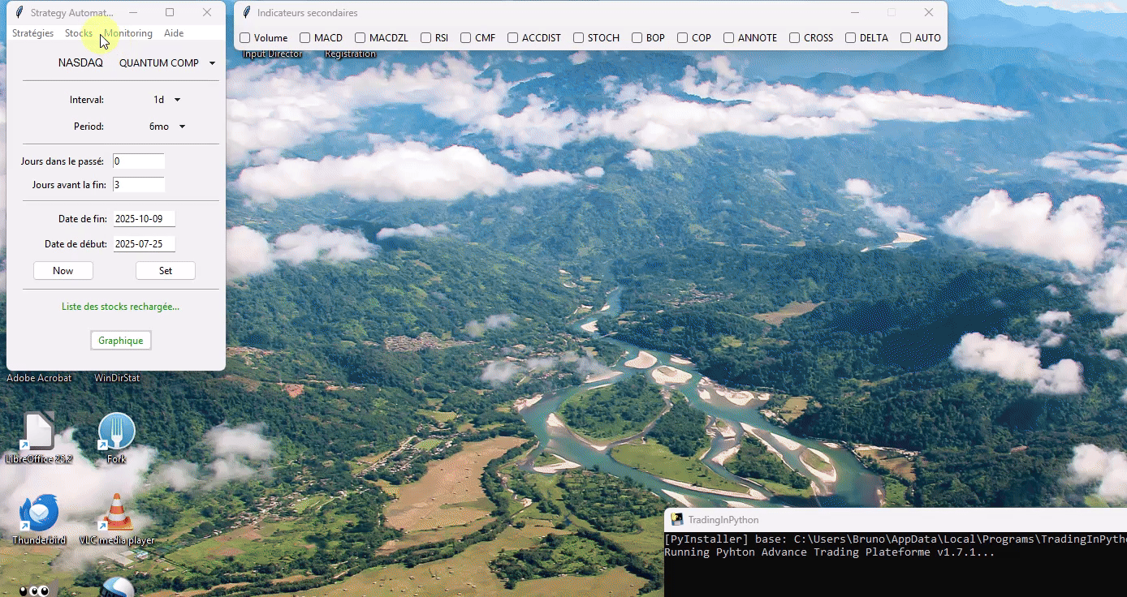Open VLC media player icon
The height and width of the screenshot is (597, 1127).
[116, 514]
